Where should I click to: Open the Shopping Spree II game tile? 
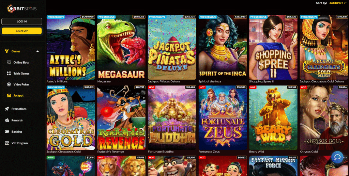pos(273,47)
